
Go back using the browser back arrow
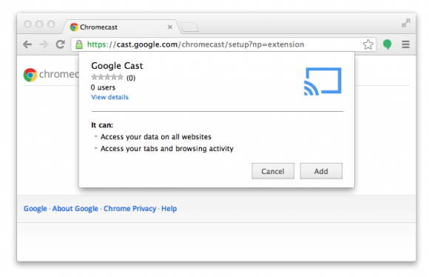[x=27, y=44]
